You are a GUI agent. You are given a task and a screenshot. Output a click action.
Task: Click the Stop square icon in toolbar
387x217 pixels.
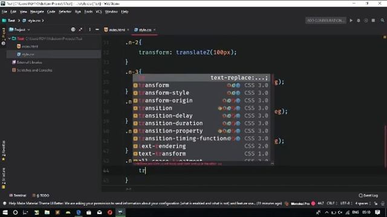tap(373, 20)
